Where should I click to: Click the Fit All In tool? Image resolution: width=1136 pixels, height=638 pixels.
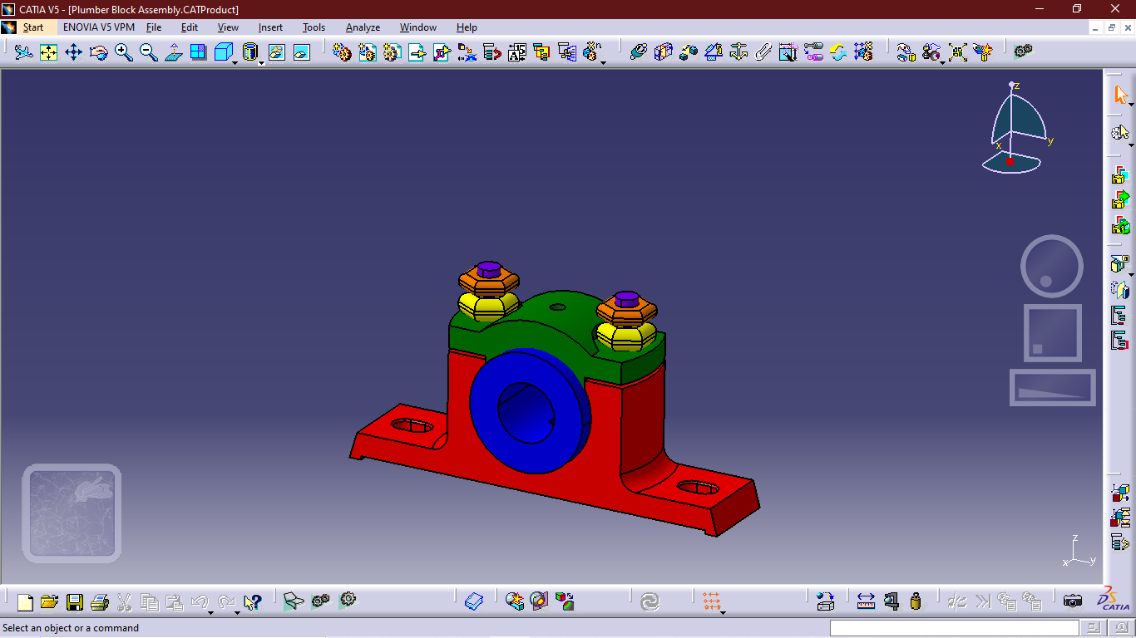point(48,52)
